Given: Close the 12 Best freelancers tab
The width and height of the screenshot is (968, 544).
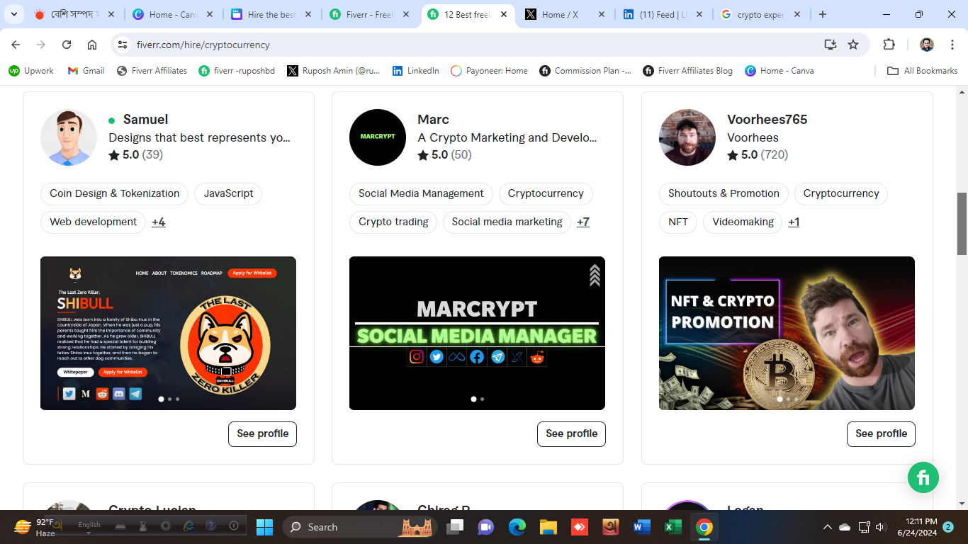Looking at the screenshot, I should (504, 14).
